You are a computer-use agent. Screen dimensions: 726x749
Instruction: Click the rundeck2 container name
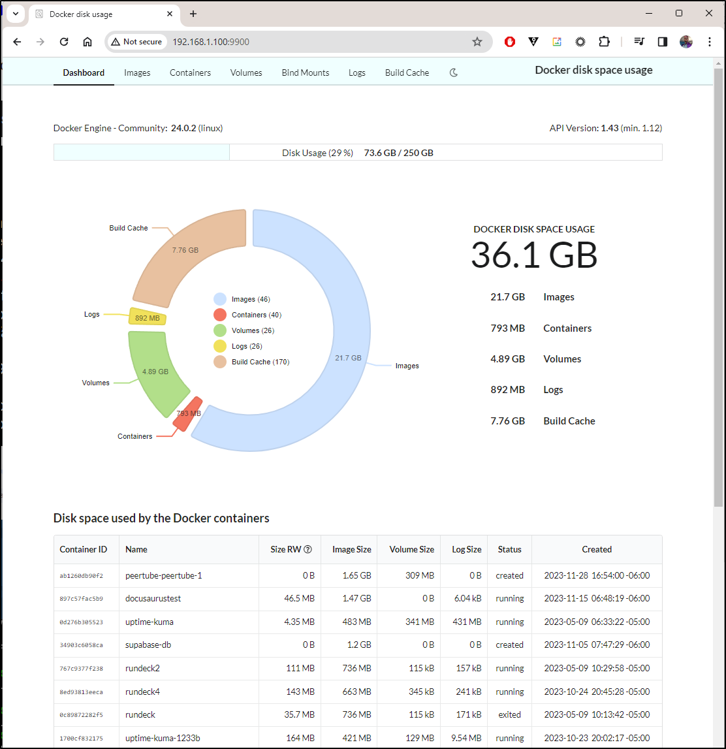(143, 668)
